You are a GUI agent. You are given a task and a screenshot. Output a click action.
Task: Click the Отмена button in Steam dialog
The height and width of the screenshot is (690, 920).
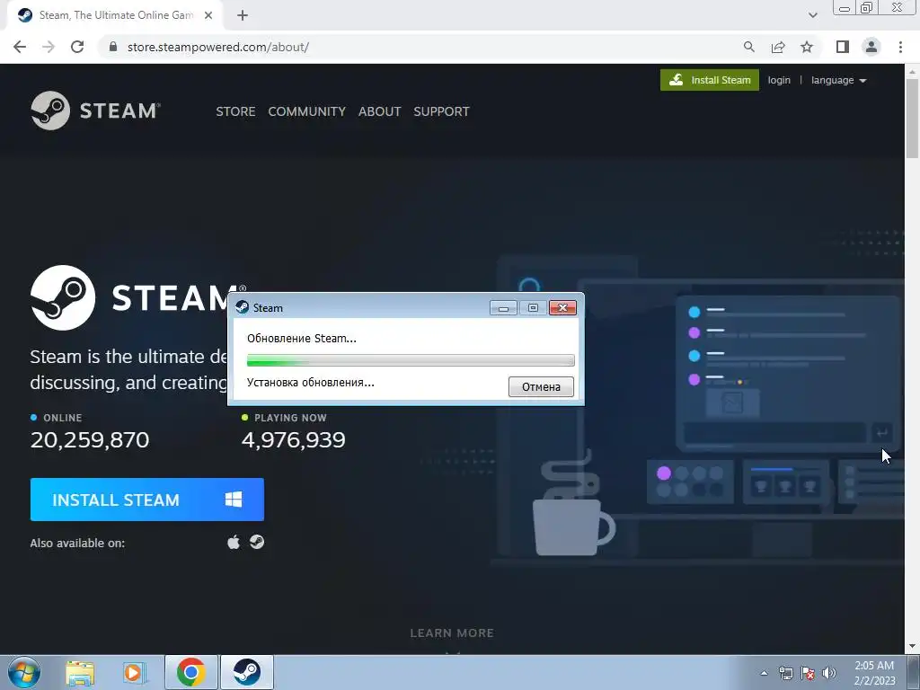pos(541,386)
